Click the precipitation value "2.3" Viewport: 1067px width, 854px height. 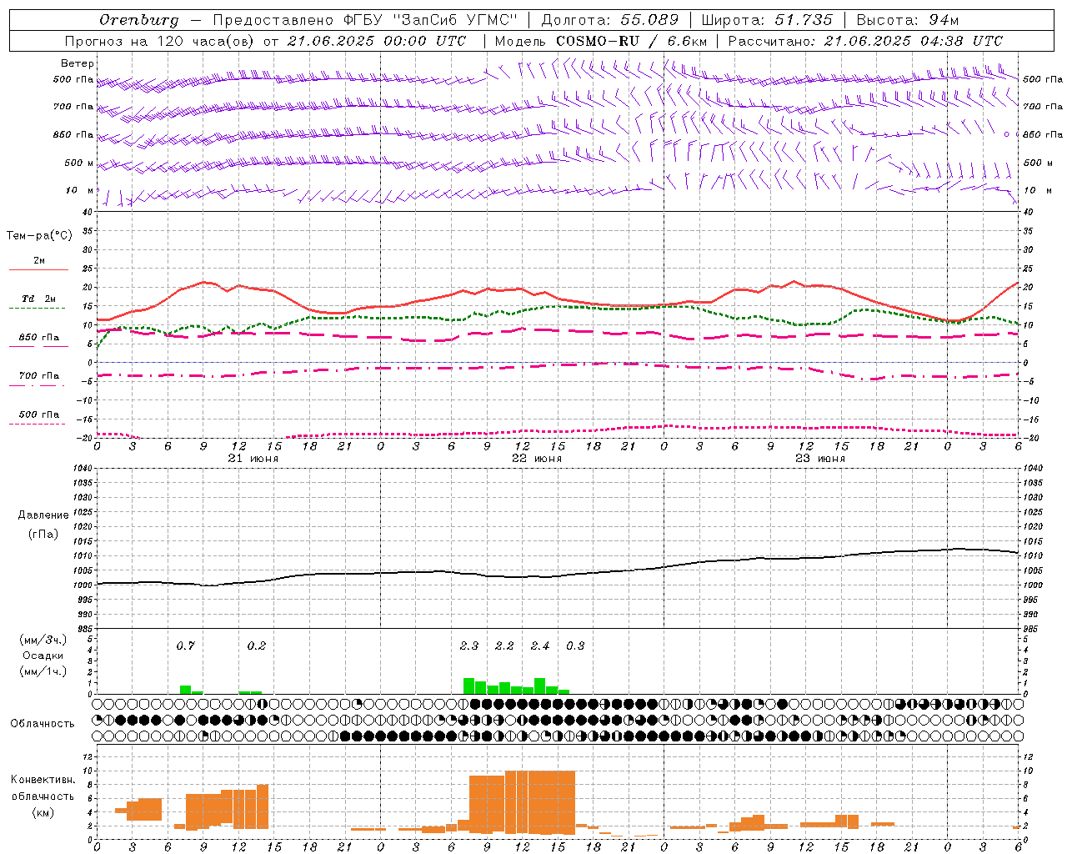coord(468,646)
